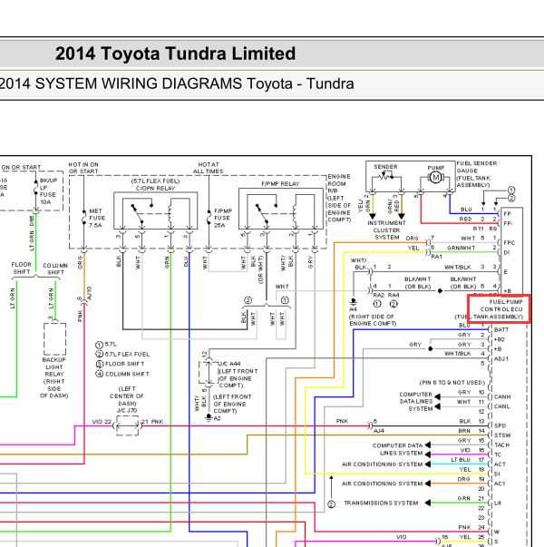Click the "(5.7L FLEX FUEL)" note above C/OPN relay
Viewport: 544px width, 547px height.
(155, 181)
